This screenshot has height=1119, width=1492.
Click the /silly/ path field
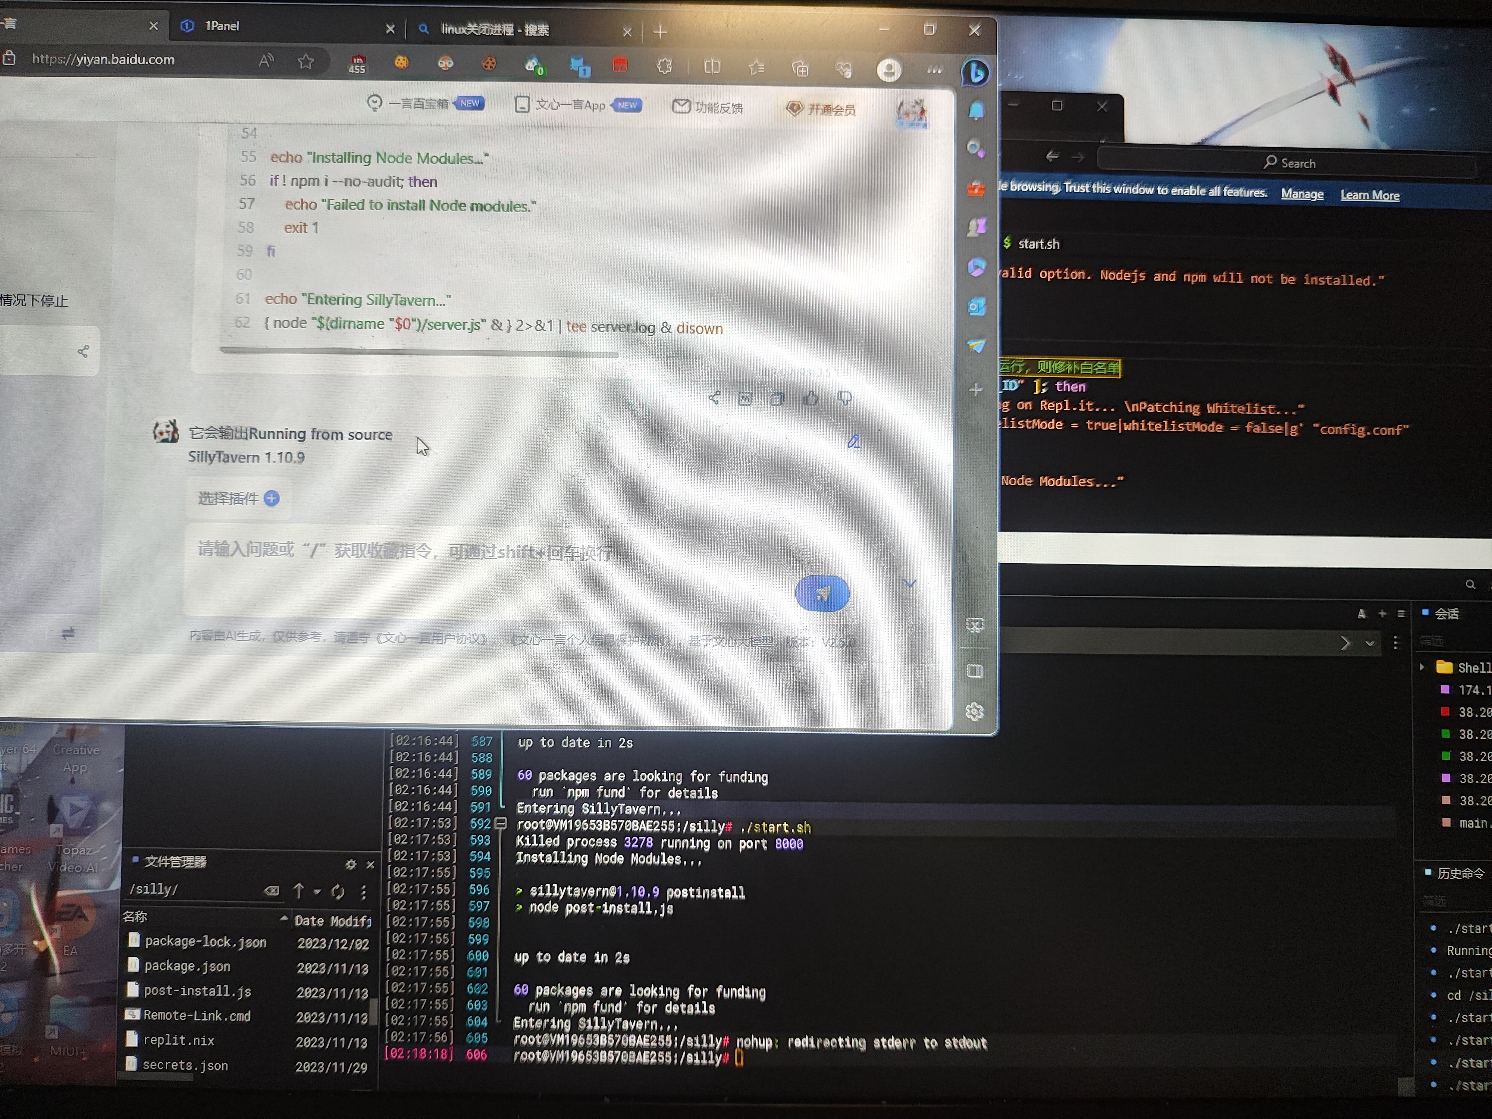(x=192, y=890)
